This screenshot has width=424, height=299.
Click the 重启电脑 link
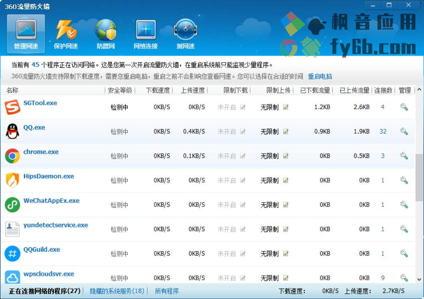(x=320, y=77)
